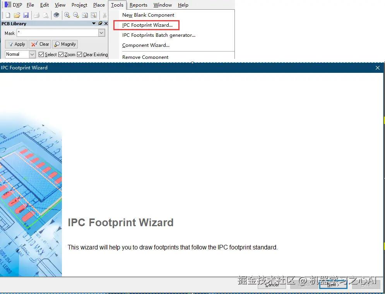Create a new document with toolbar icon
Viewport: 385px width, 294px height.
click(8, 15)
